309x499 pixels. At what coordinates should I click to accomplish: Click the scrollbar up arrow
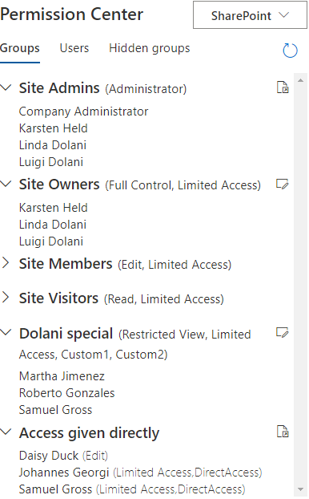point(300,80)
